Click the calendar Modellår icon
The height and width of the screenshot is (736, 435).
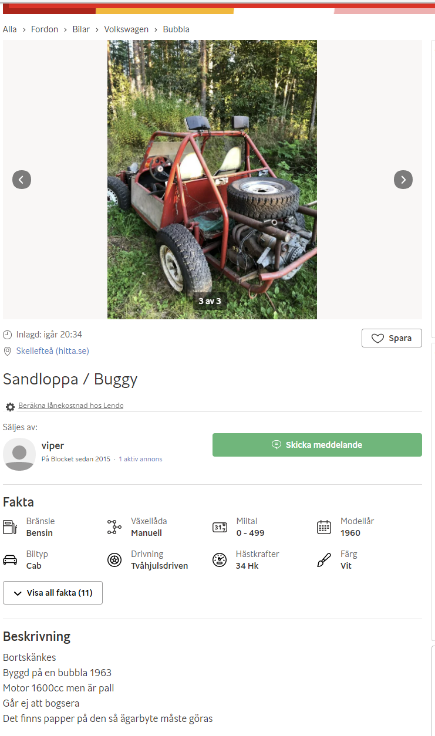(x=324, y=526)
